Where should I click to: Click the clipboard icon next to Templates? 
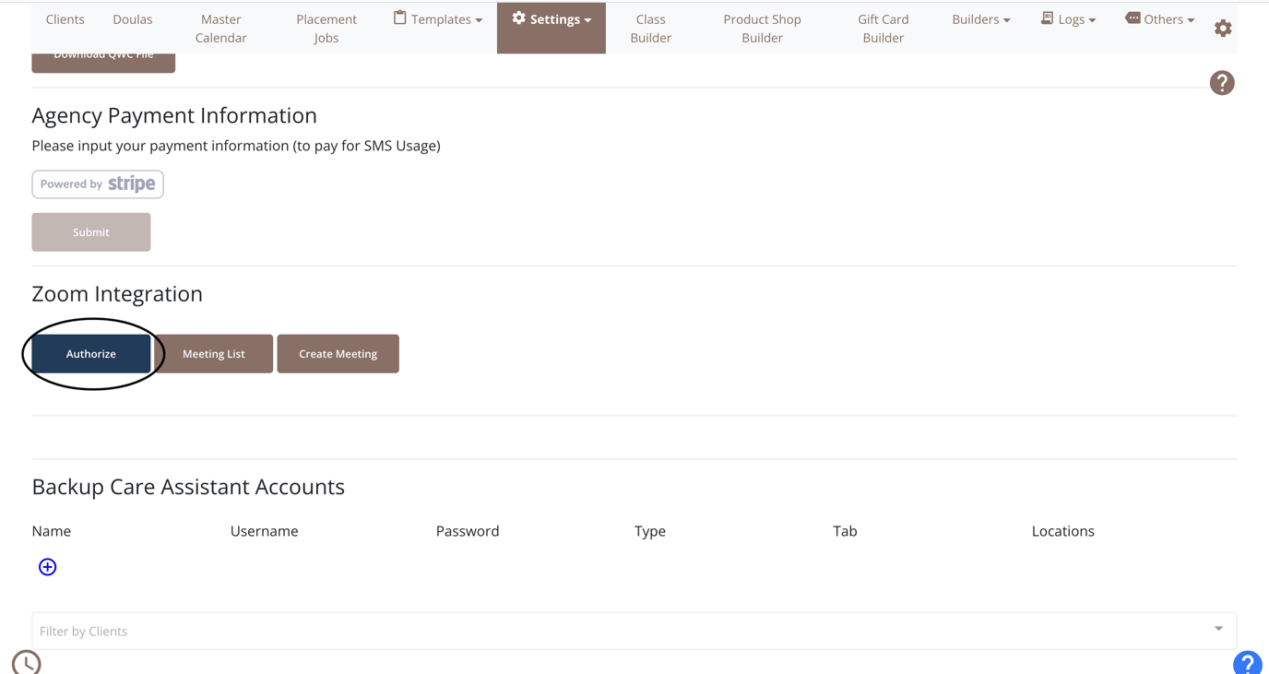point(397,18)
